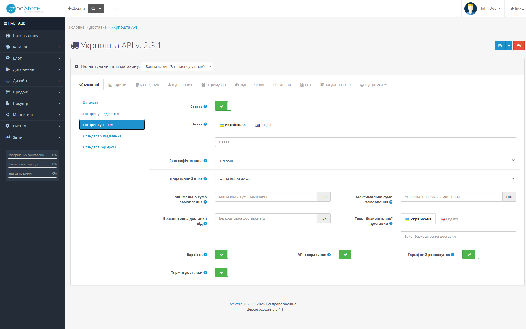Switch to the База даних tab
526x329 pixels.
pyautogui.click(x=147, y=85)
